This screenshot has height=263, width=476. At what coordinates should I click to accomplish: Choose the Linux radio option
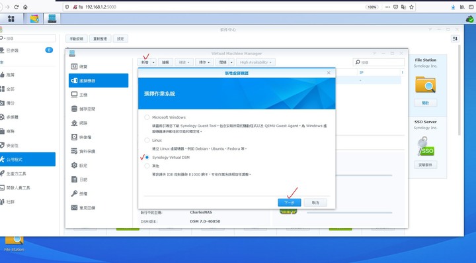point(147,140)
